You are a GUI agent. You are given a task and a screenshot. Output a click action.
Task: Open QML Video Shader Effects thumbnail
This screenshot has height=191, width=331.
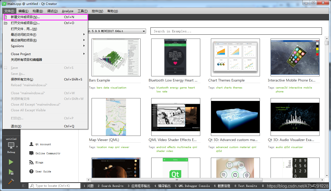point(176,117)
